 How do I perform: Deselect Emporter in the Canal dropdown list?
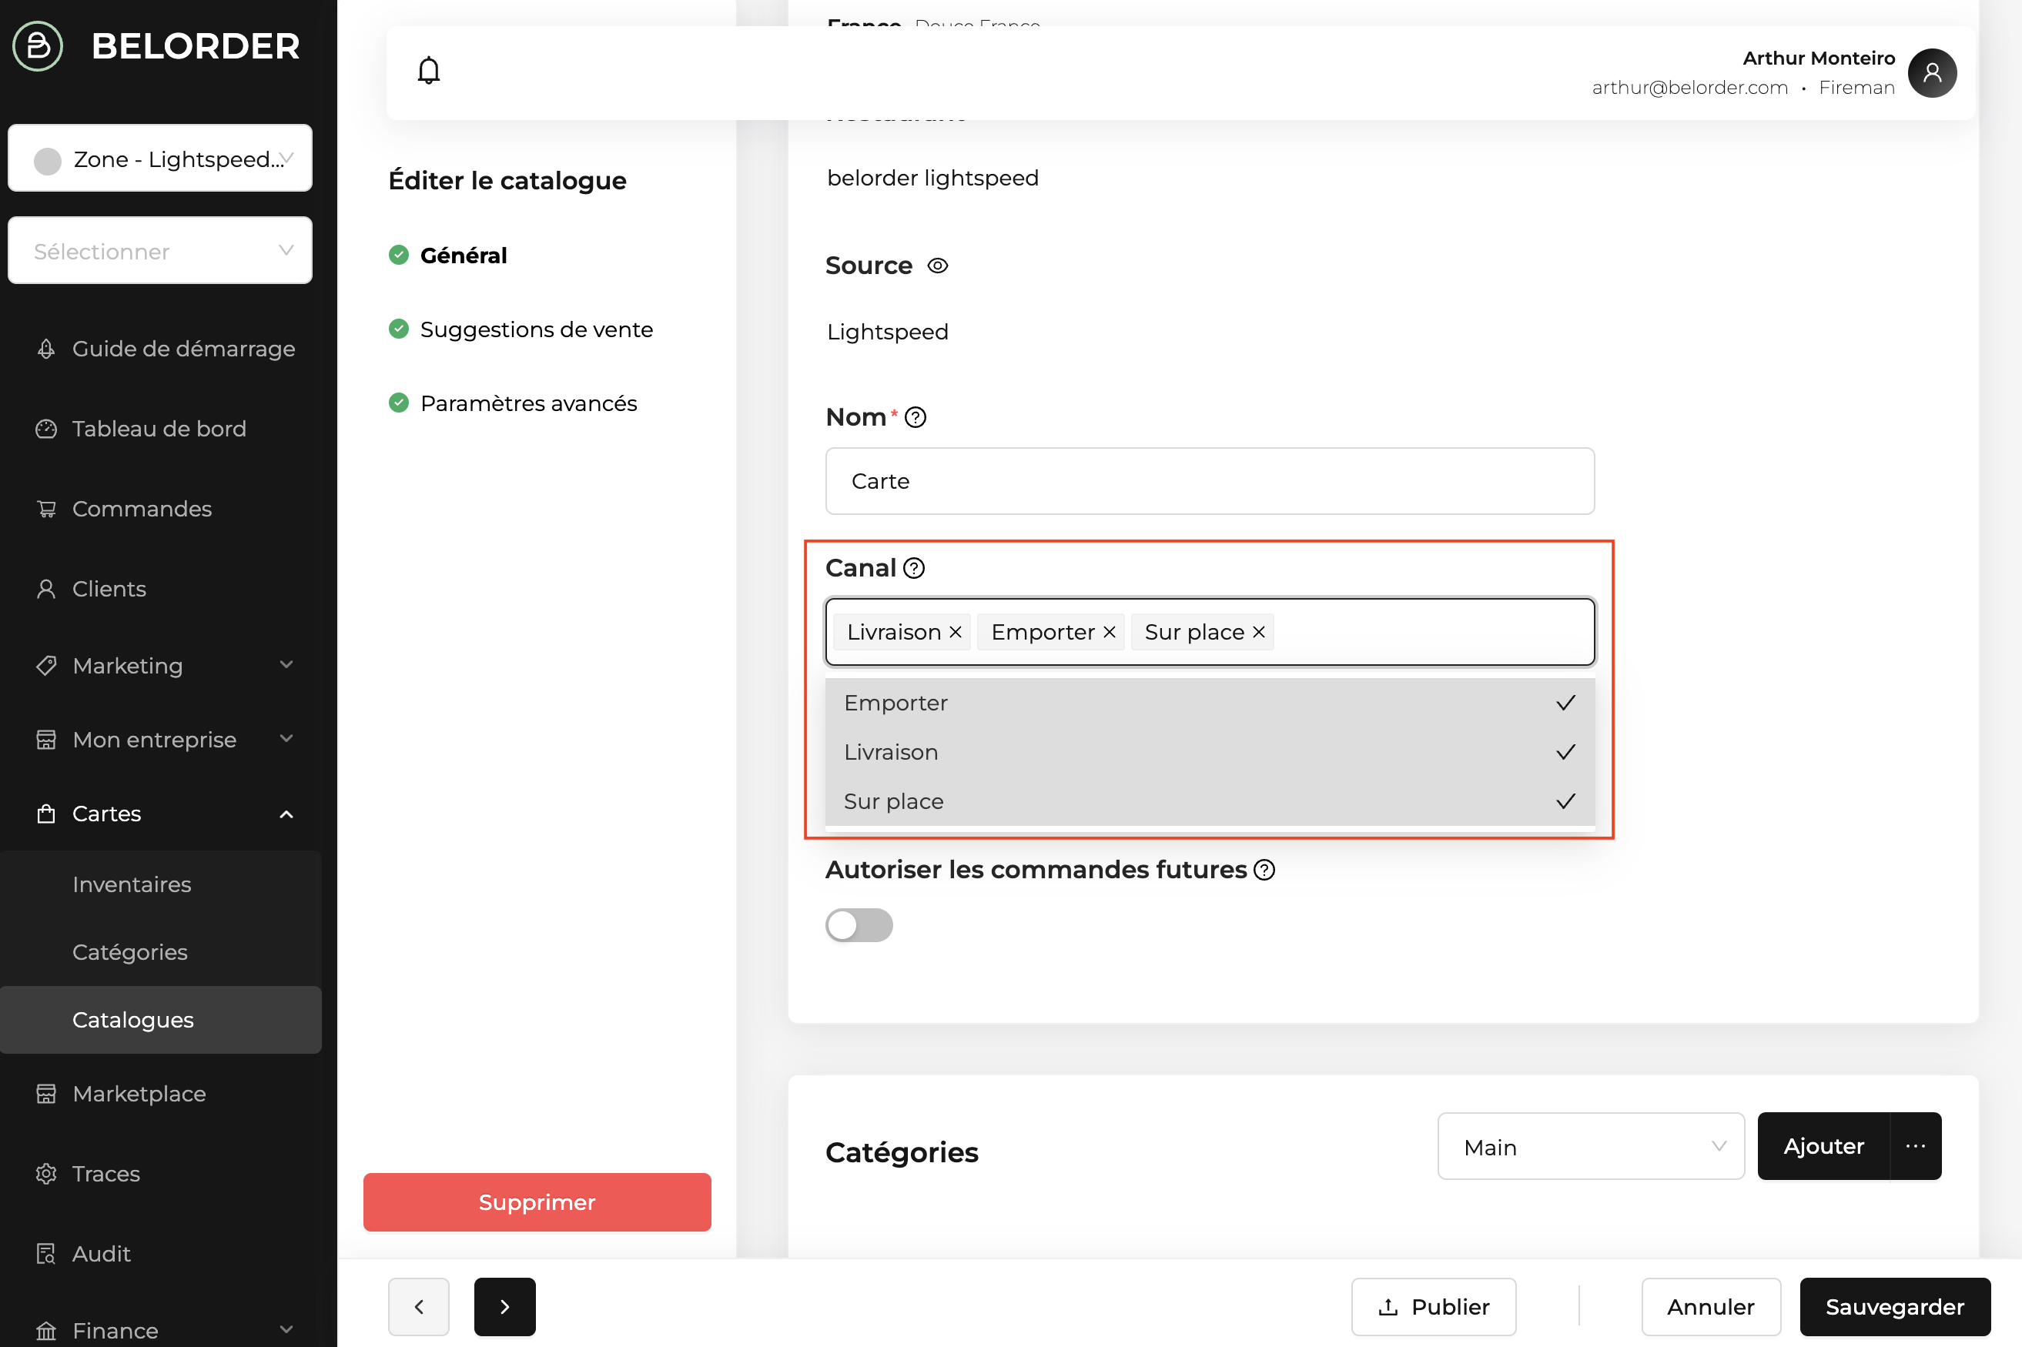coord(1209,703)
